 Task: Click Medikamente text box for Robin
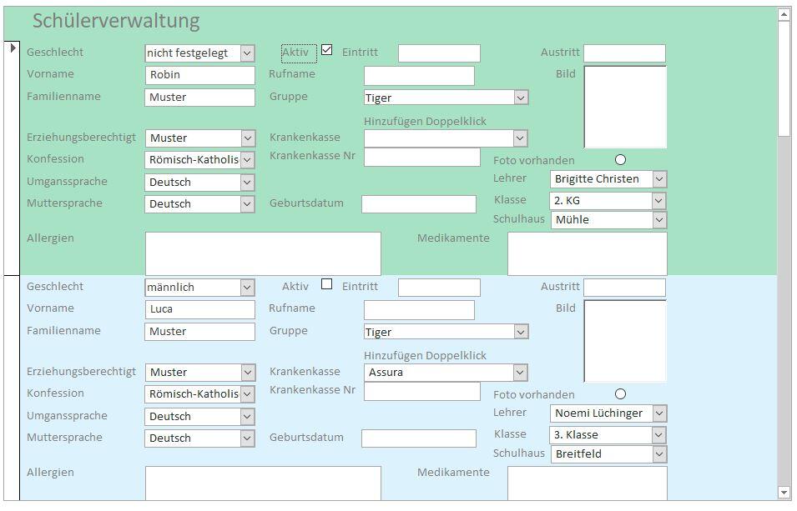587,253
